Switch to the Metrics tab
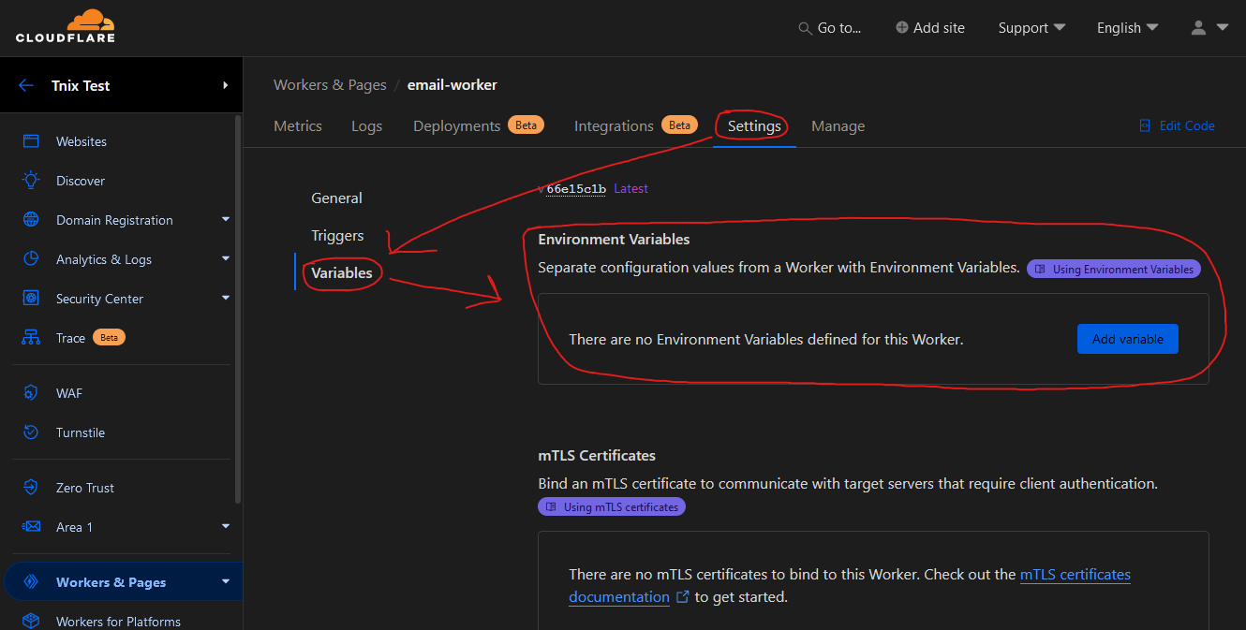1246x630 pixels. click(x=298, y=126)
